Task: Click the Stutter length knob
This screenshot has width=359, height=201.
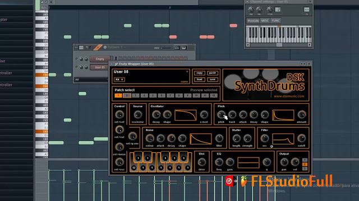Action: [x=237, y=138]
